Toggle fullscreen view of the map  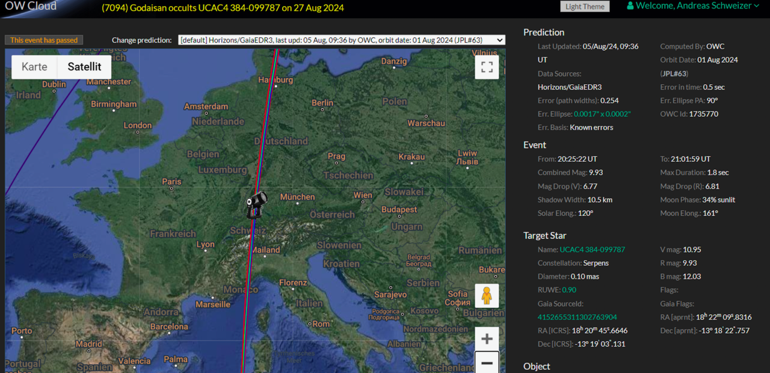point(487,67)
